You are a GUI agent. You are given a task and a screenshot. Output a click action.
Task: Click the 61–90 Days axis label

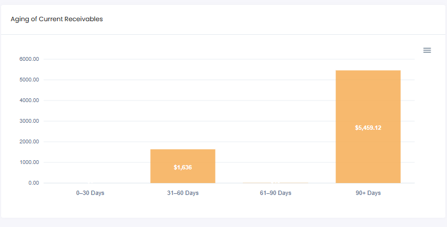275,193
